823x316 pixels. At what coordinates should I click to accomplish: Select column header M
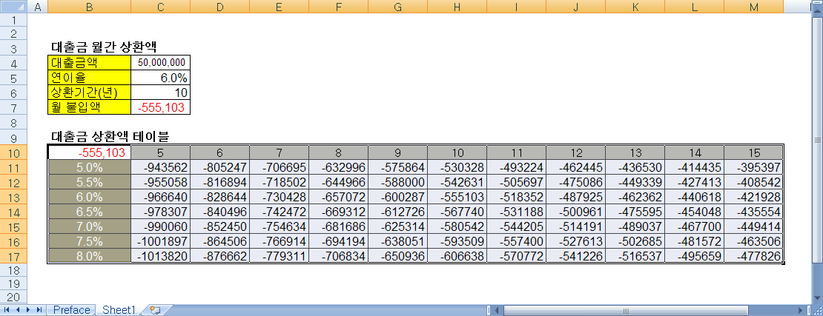tap(754, 6)
